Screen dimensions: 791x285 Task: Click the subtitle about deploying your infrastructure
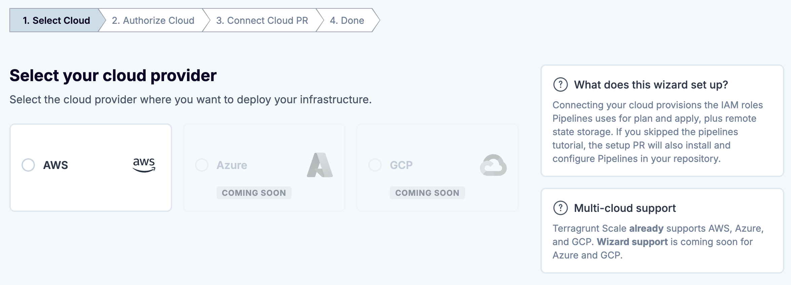click(x=191, y=100)
